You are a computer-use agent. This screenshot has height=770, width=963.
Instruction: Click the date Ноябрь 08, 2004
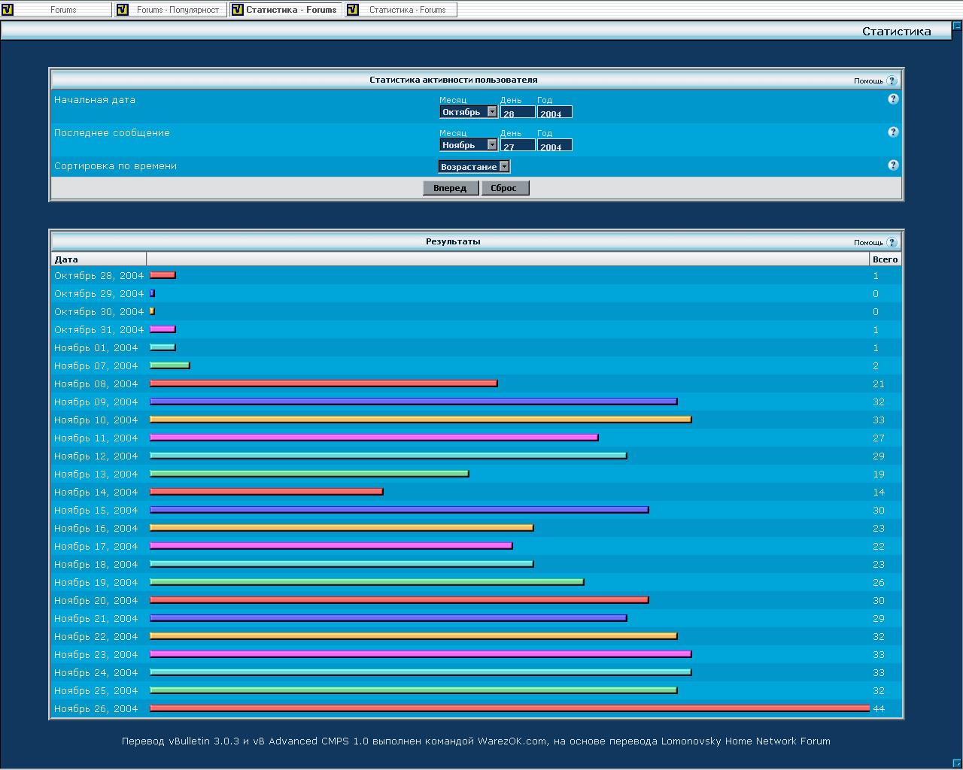pos(96,383)
